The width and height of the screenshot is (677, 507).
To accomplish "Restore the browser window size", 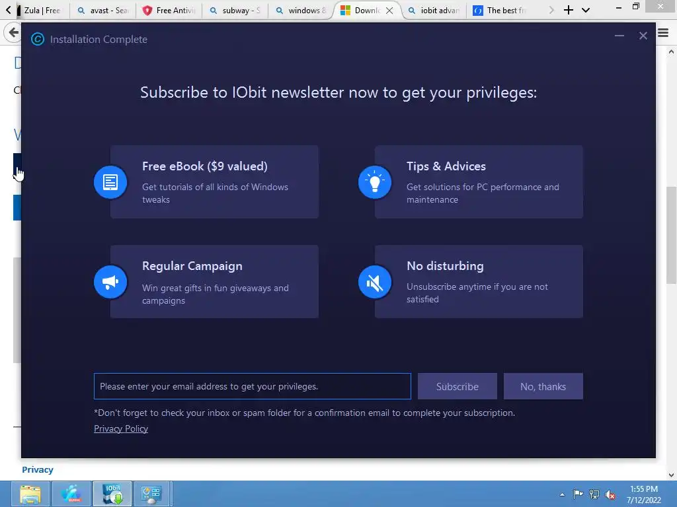I will (636, 7).
